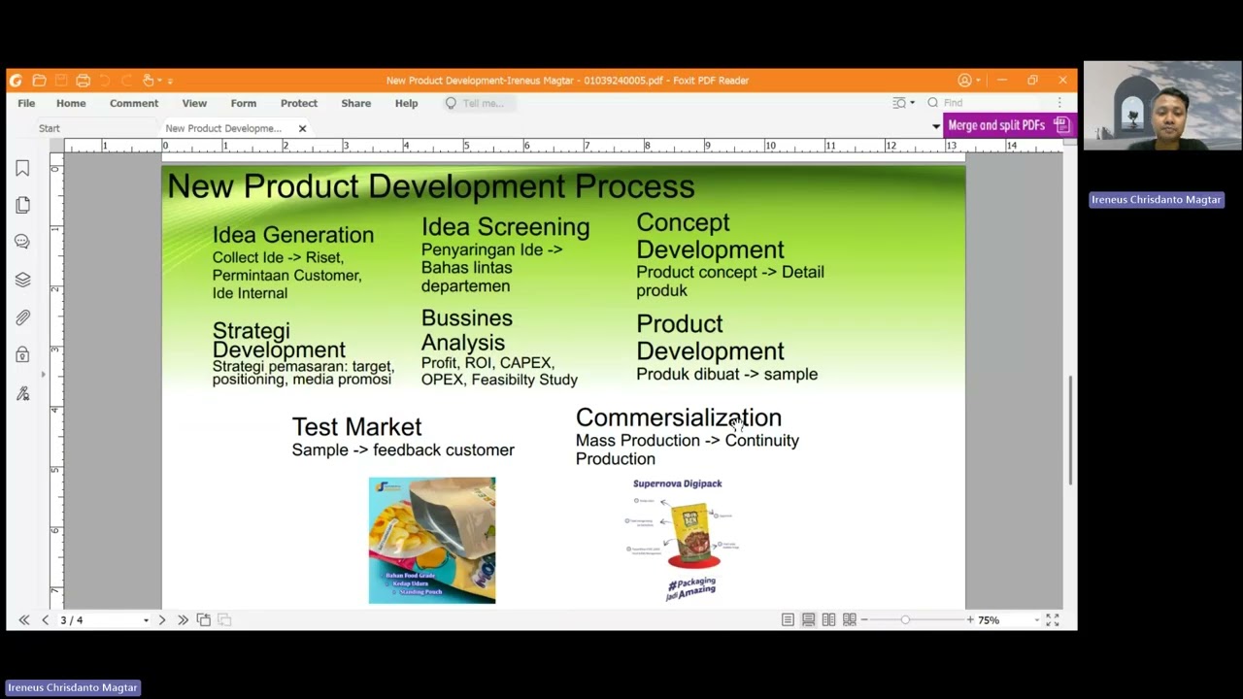The width and height of the screenshot is (1243, 699).
Task: Switch to single page view mode
Action: (x=788, y=620)
